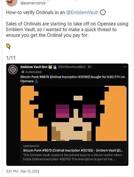Click the wizard icon next to bot name

[55, 67]
